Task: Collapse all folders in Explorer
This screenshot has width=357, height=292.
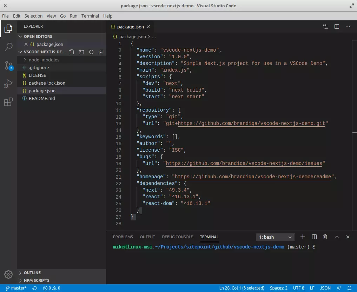Action: 101,52
